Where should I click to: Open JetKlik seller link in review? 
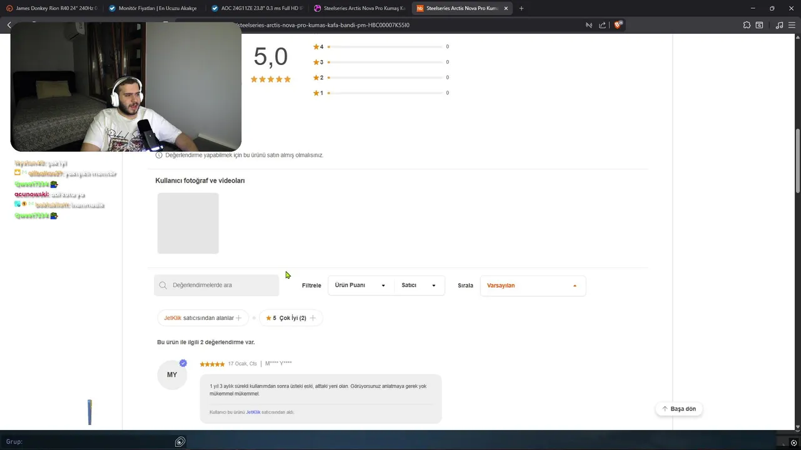[253, 412]
